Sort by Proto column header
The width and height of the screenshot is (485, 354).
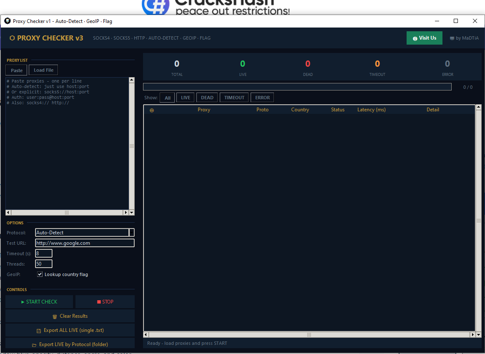(262, 110)
